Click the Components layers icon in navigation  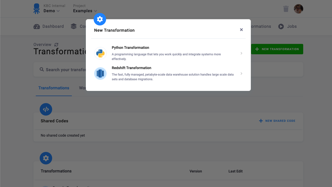(73, 26)
